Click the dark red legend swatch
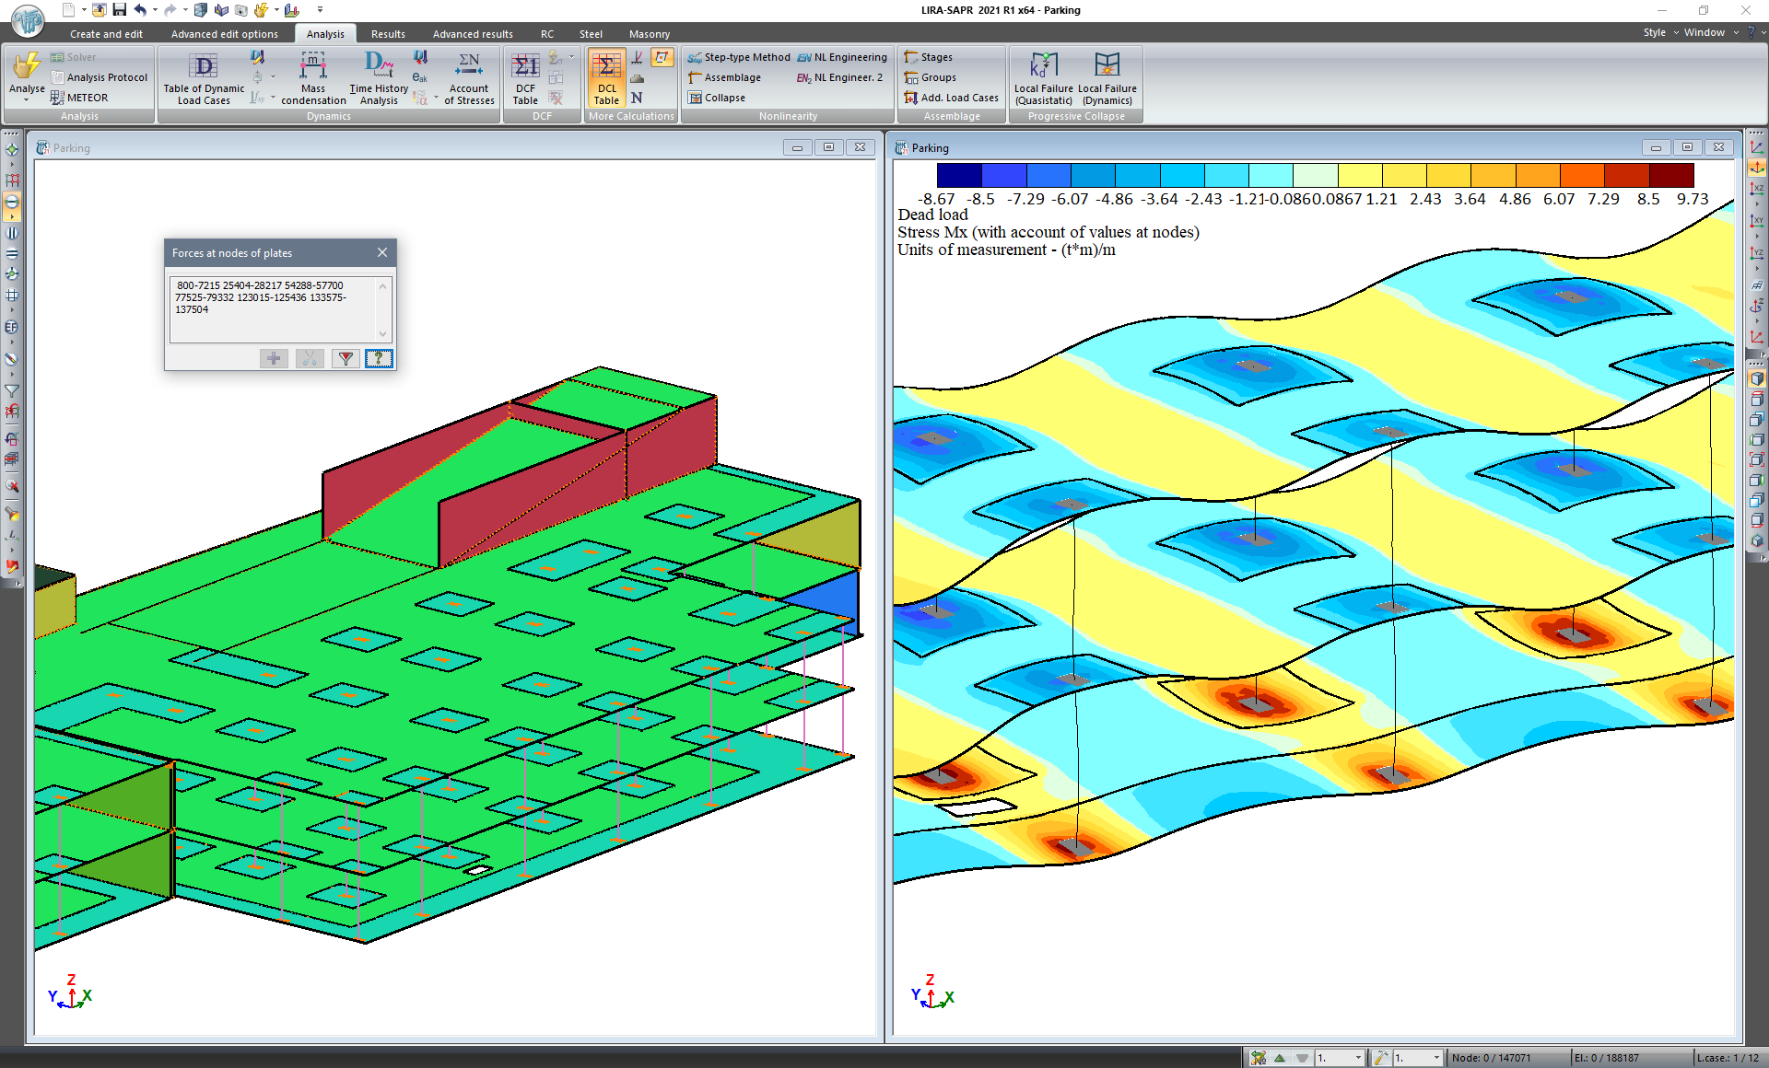Screen dimensions: 1769x1068 pyautogui.click(x=1670, y=176)
